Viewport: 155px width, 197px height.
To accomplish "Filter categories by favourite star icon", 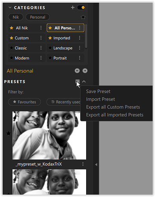I will (x=83, y=17).
